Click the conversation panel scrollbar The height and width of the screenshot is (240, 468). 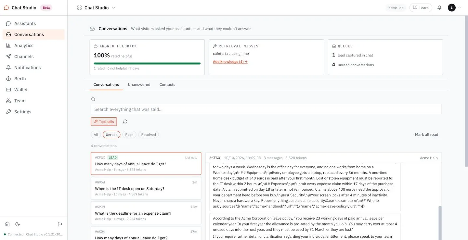pos(440,223)
